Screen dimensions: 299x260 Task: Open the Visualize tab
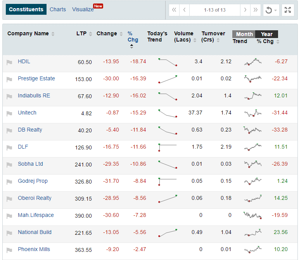coord(83,9)
